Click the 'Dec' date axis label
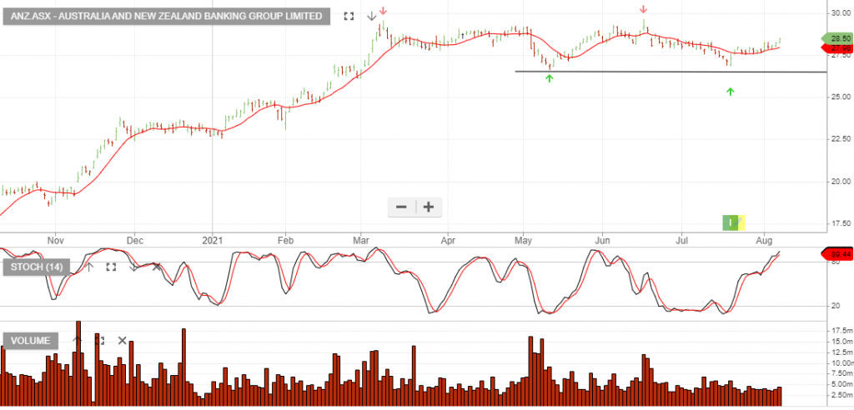 pos(134,239)
